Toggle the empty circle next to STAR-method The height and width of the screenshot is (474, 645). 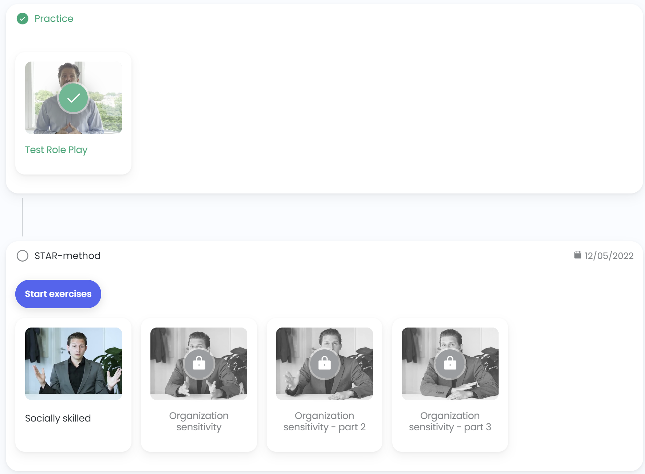tap(23, 256)
